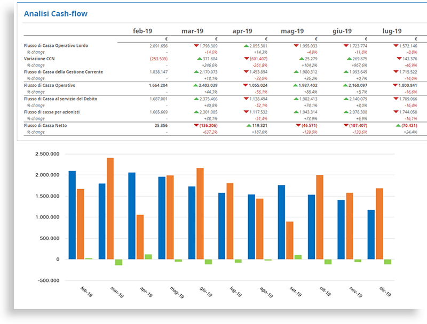Click the orange bar for set-19 in chart
The width and height of the screenshot is (427, 324).
[x=290, y=240]
